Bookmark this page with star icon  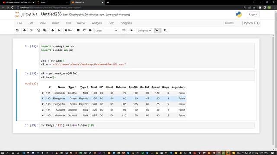pos(254,8)
